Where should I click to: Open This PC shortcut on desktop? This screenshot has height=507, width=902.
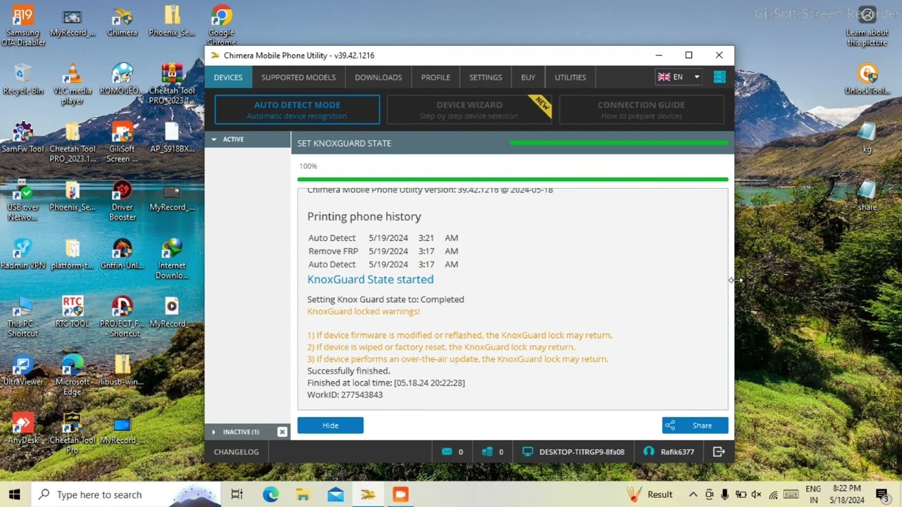(23, 317)
